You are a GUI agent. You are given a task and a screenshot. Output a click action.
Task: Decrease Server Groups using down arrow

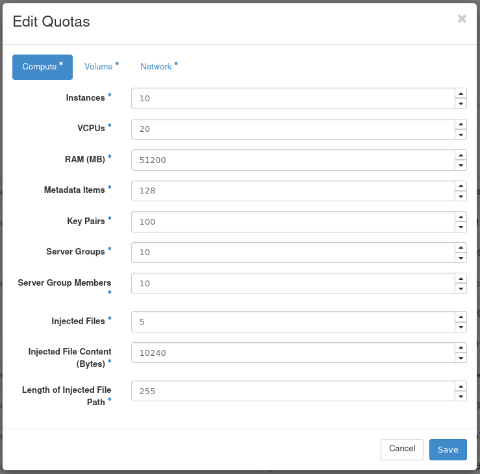coord(461,258)
